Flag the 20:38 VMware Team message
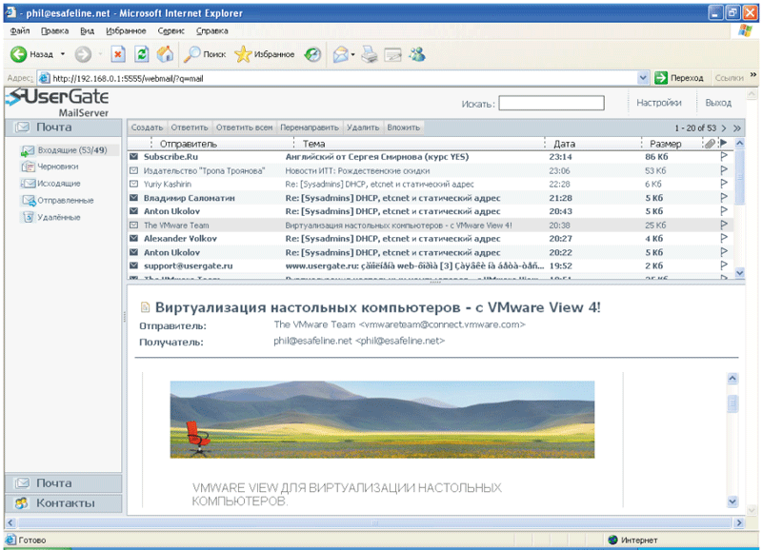This screenshot has width=762, height=550. [x=724, y=225]
